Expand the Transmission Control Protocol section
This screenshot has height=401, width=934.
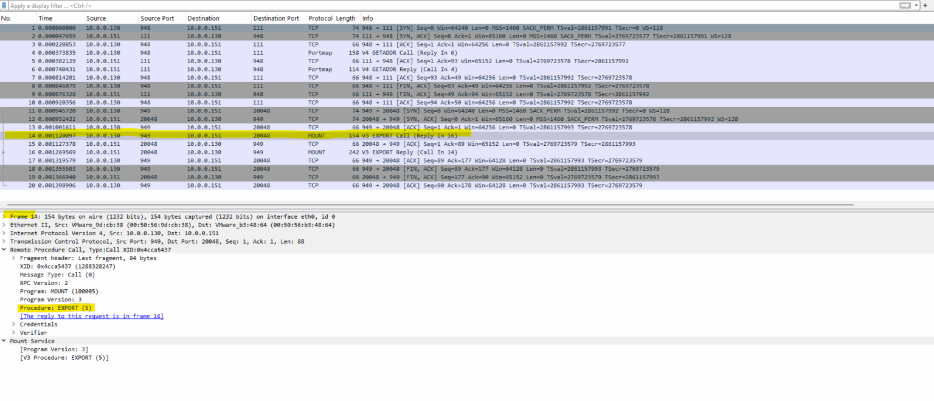click(4, 241)
